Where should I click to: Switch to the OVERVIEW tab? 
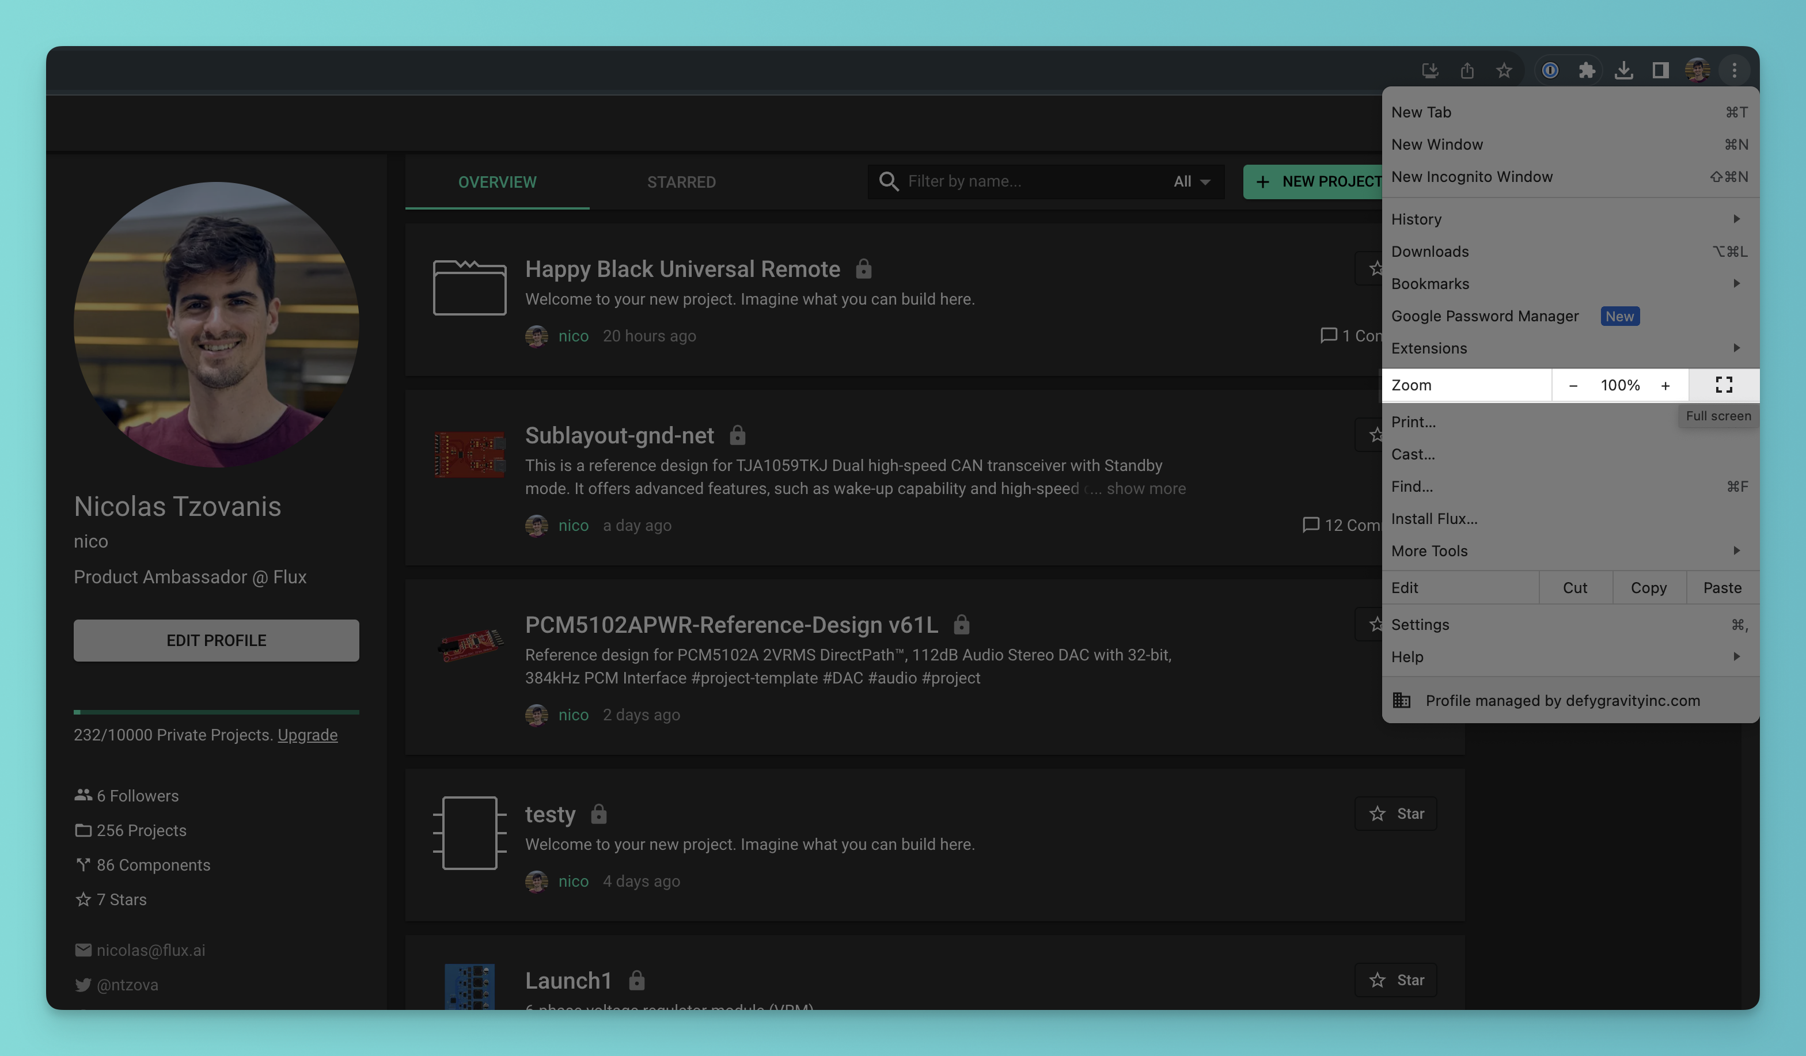pyautogui.click(x=498, y=182)
